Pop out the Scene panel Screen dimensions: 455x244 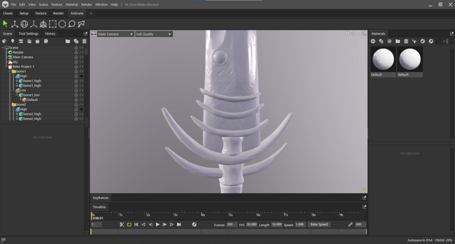click(x=85, y=34)
